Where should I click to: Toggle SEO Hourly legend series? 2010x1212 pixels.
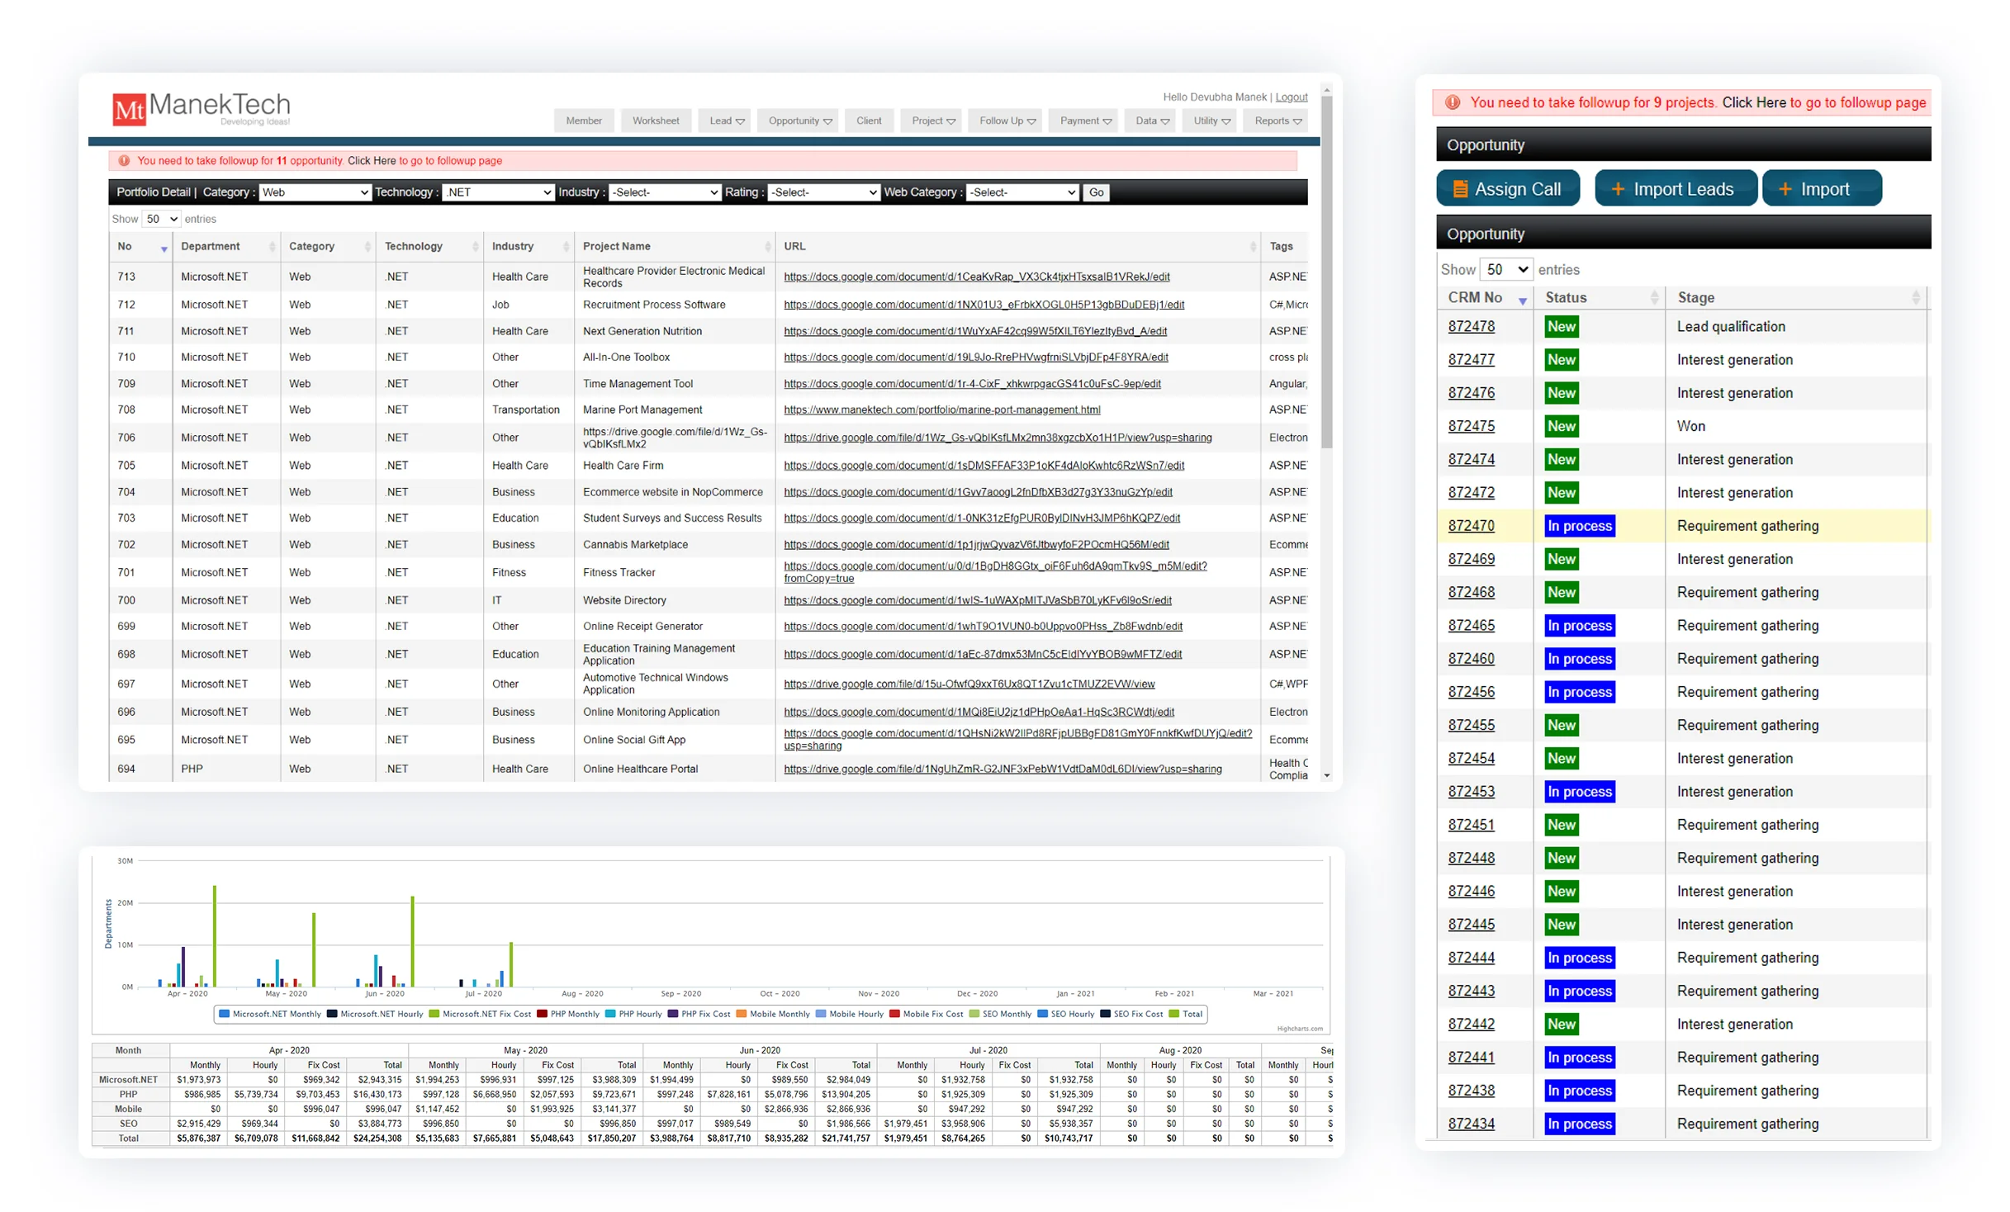click(1067, 1016)
